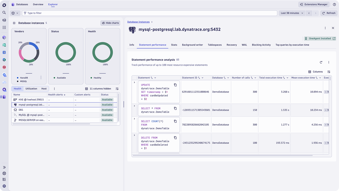
Task: Open the Tablespaces tab
Action: click(215, 45)
